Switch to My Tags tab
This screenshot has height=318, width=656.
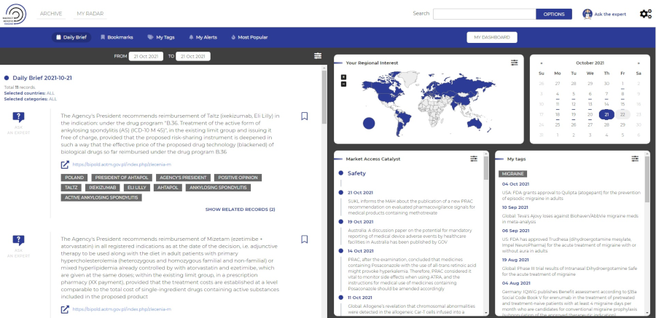point(161,37)
